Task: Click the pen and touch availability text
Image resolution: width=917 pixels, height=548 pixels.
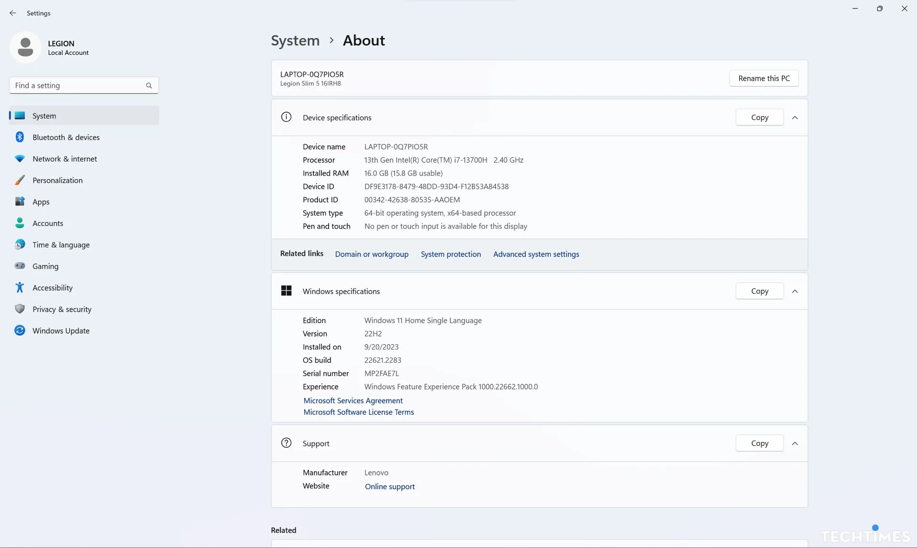Action: click(x=446, y=227)
